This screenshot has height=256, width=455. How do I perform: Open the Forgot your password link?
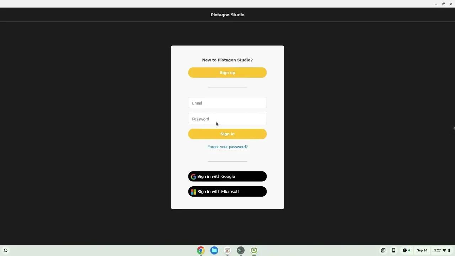pyautogui.click(x=227, y=147)
